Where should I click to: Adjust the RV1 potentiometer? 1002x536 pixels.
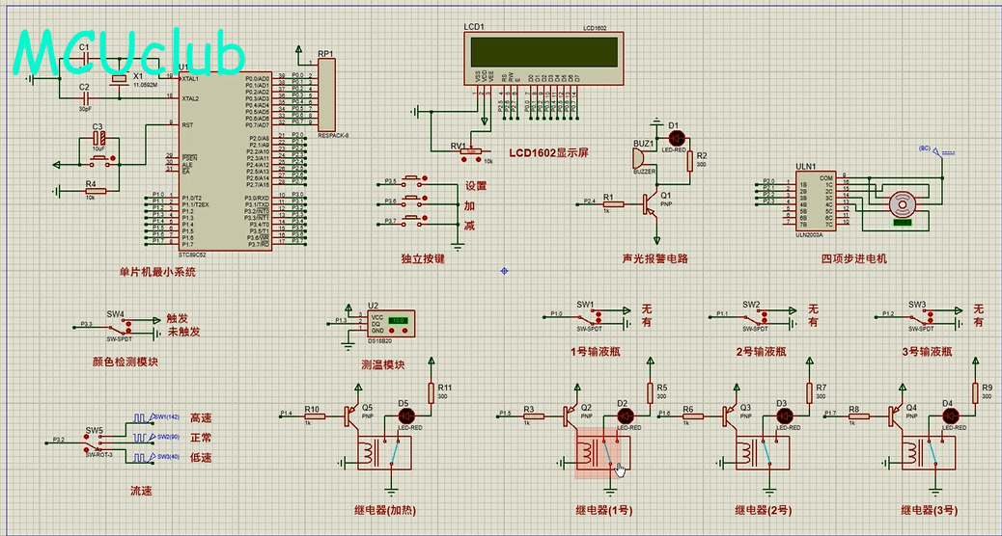click(x=470, y=151)
